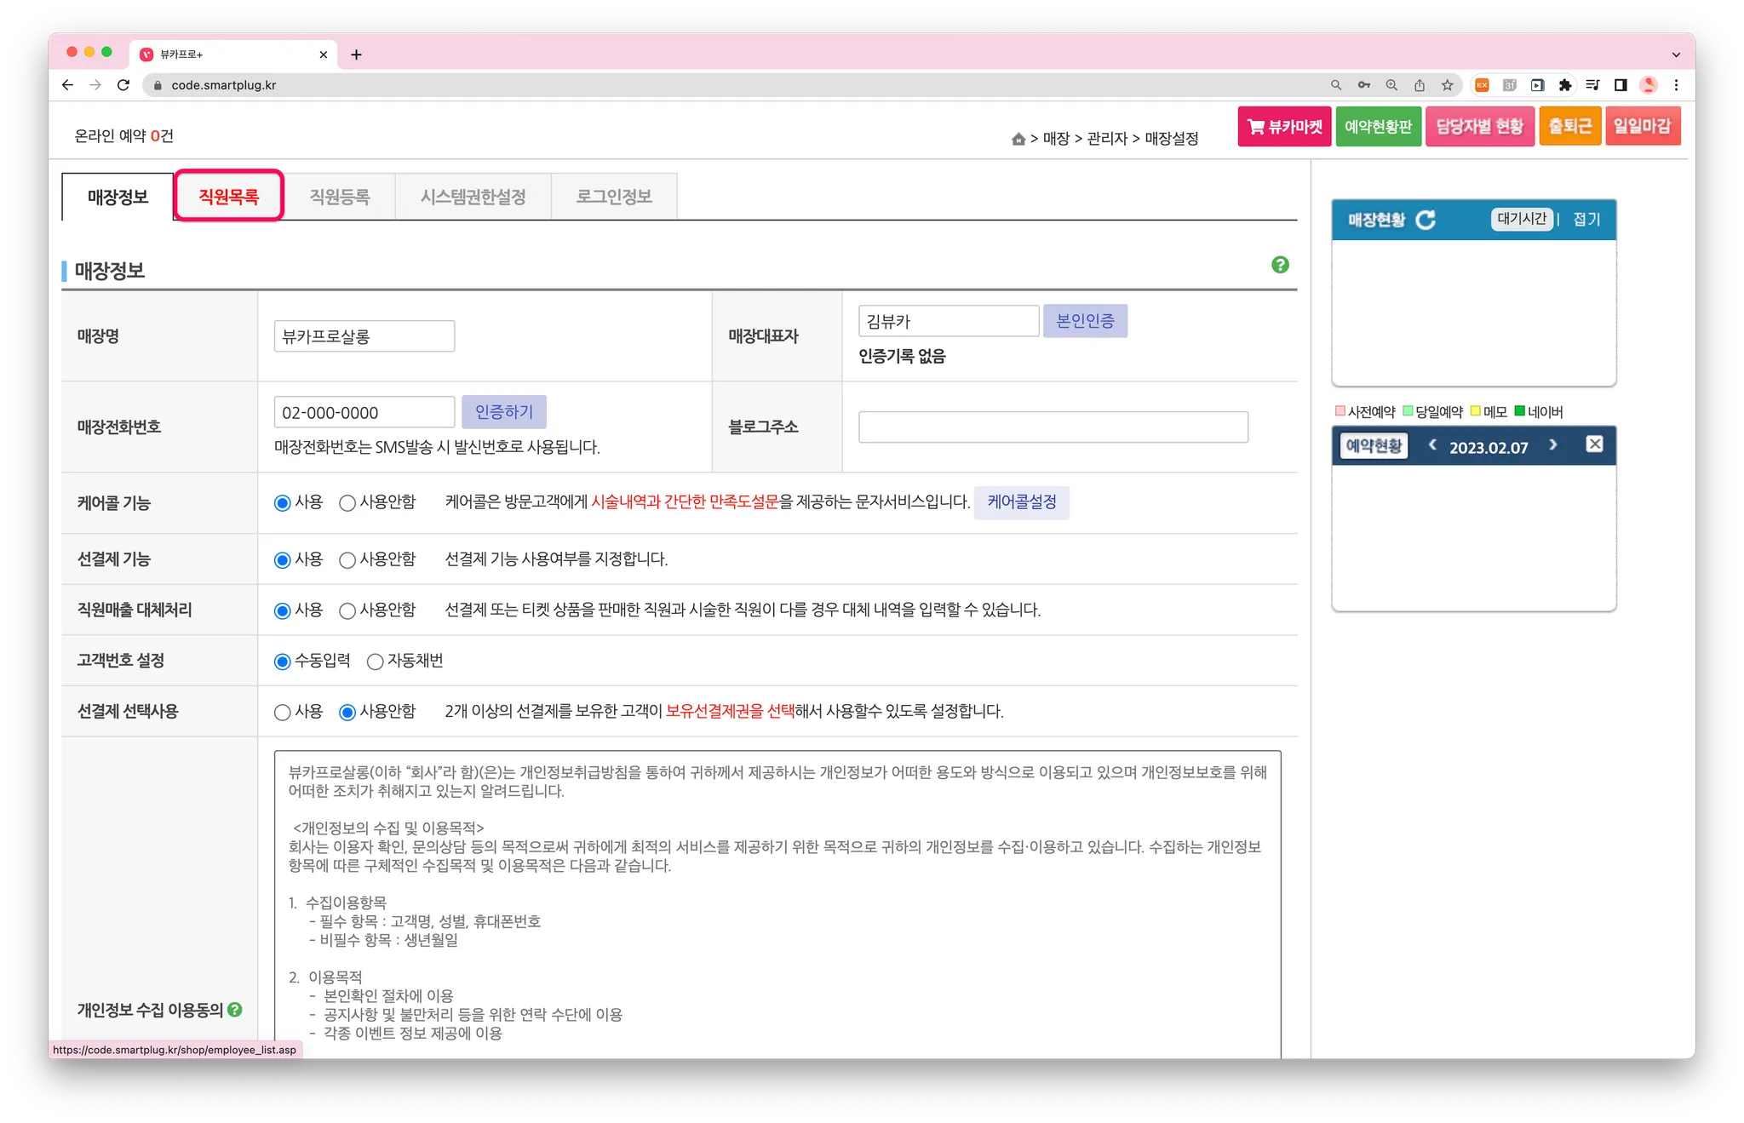Open the 시스템권한설정 tab

tap(473, 197)
